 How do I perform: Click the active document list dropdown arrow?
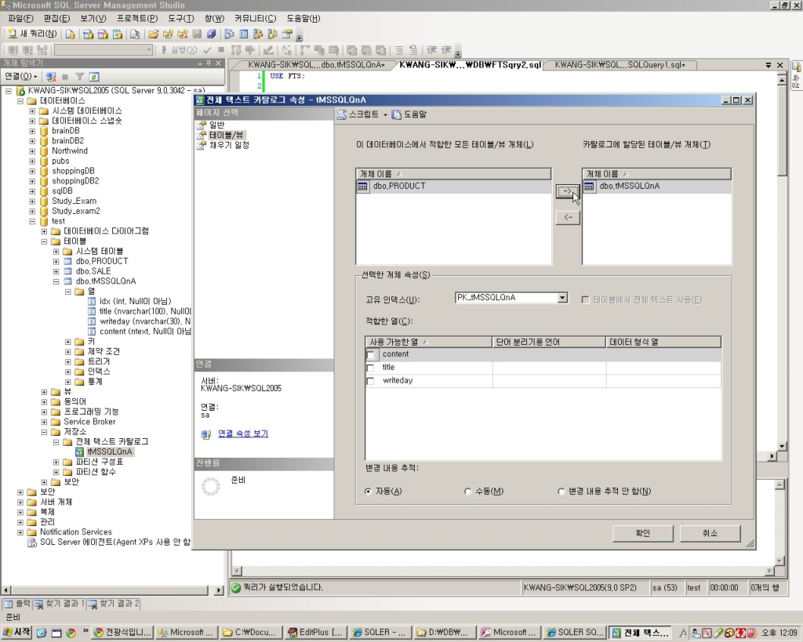[x=768, y=65]
